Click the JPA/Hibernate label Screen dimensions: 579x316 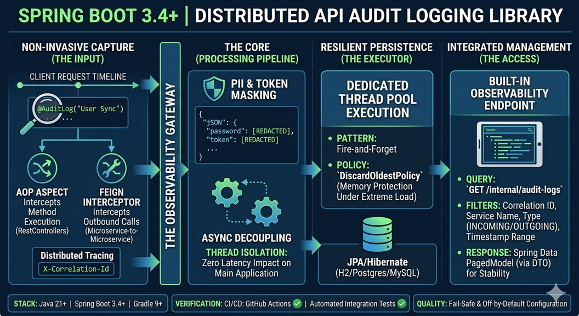[x=377, y=262]
